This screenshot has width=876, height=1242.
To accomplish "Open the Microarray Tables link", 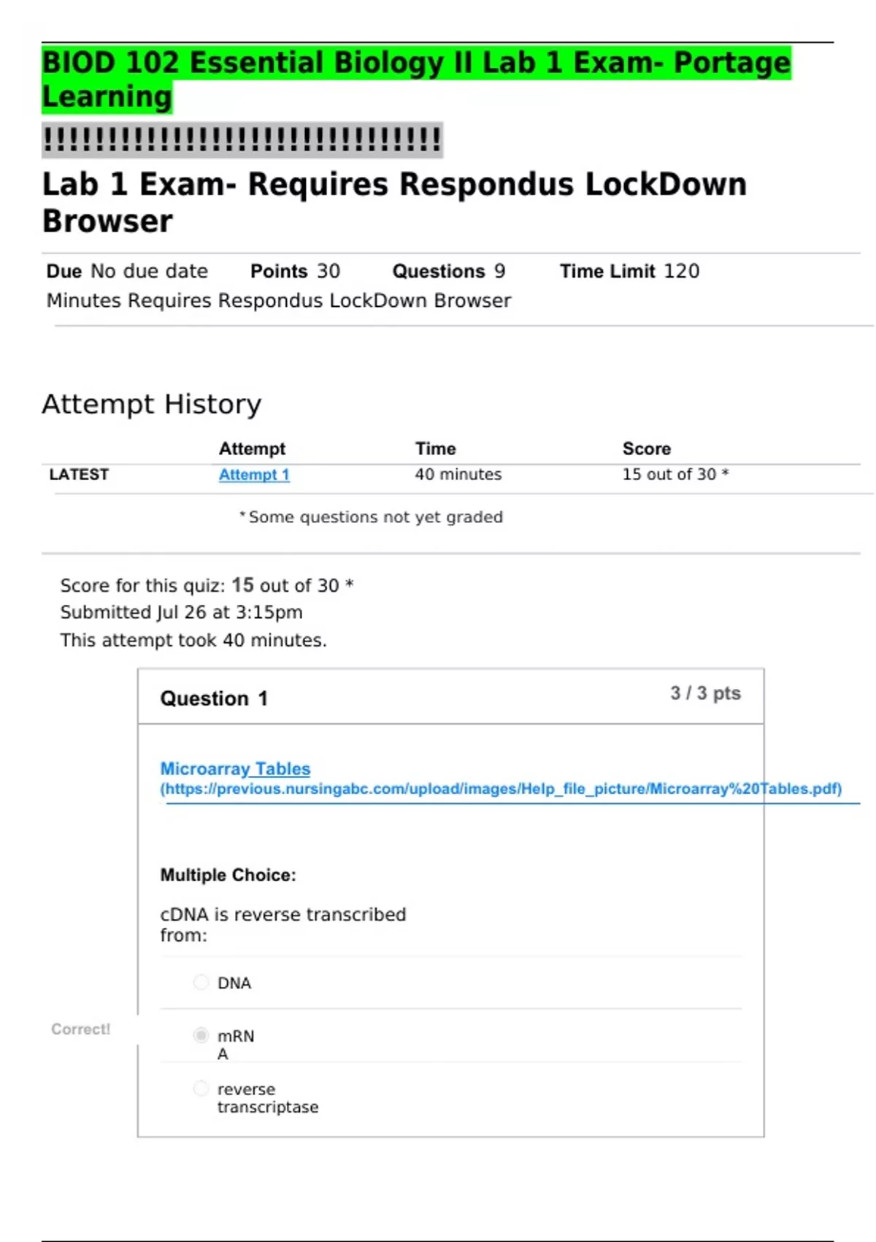I will (x=235, y=769).
